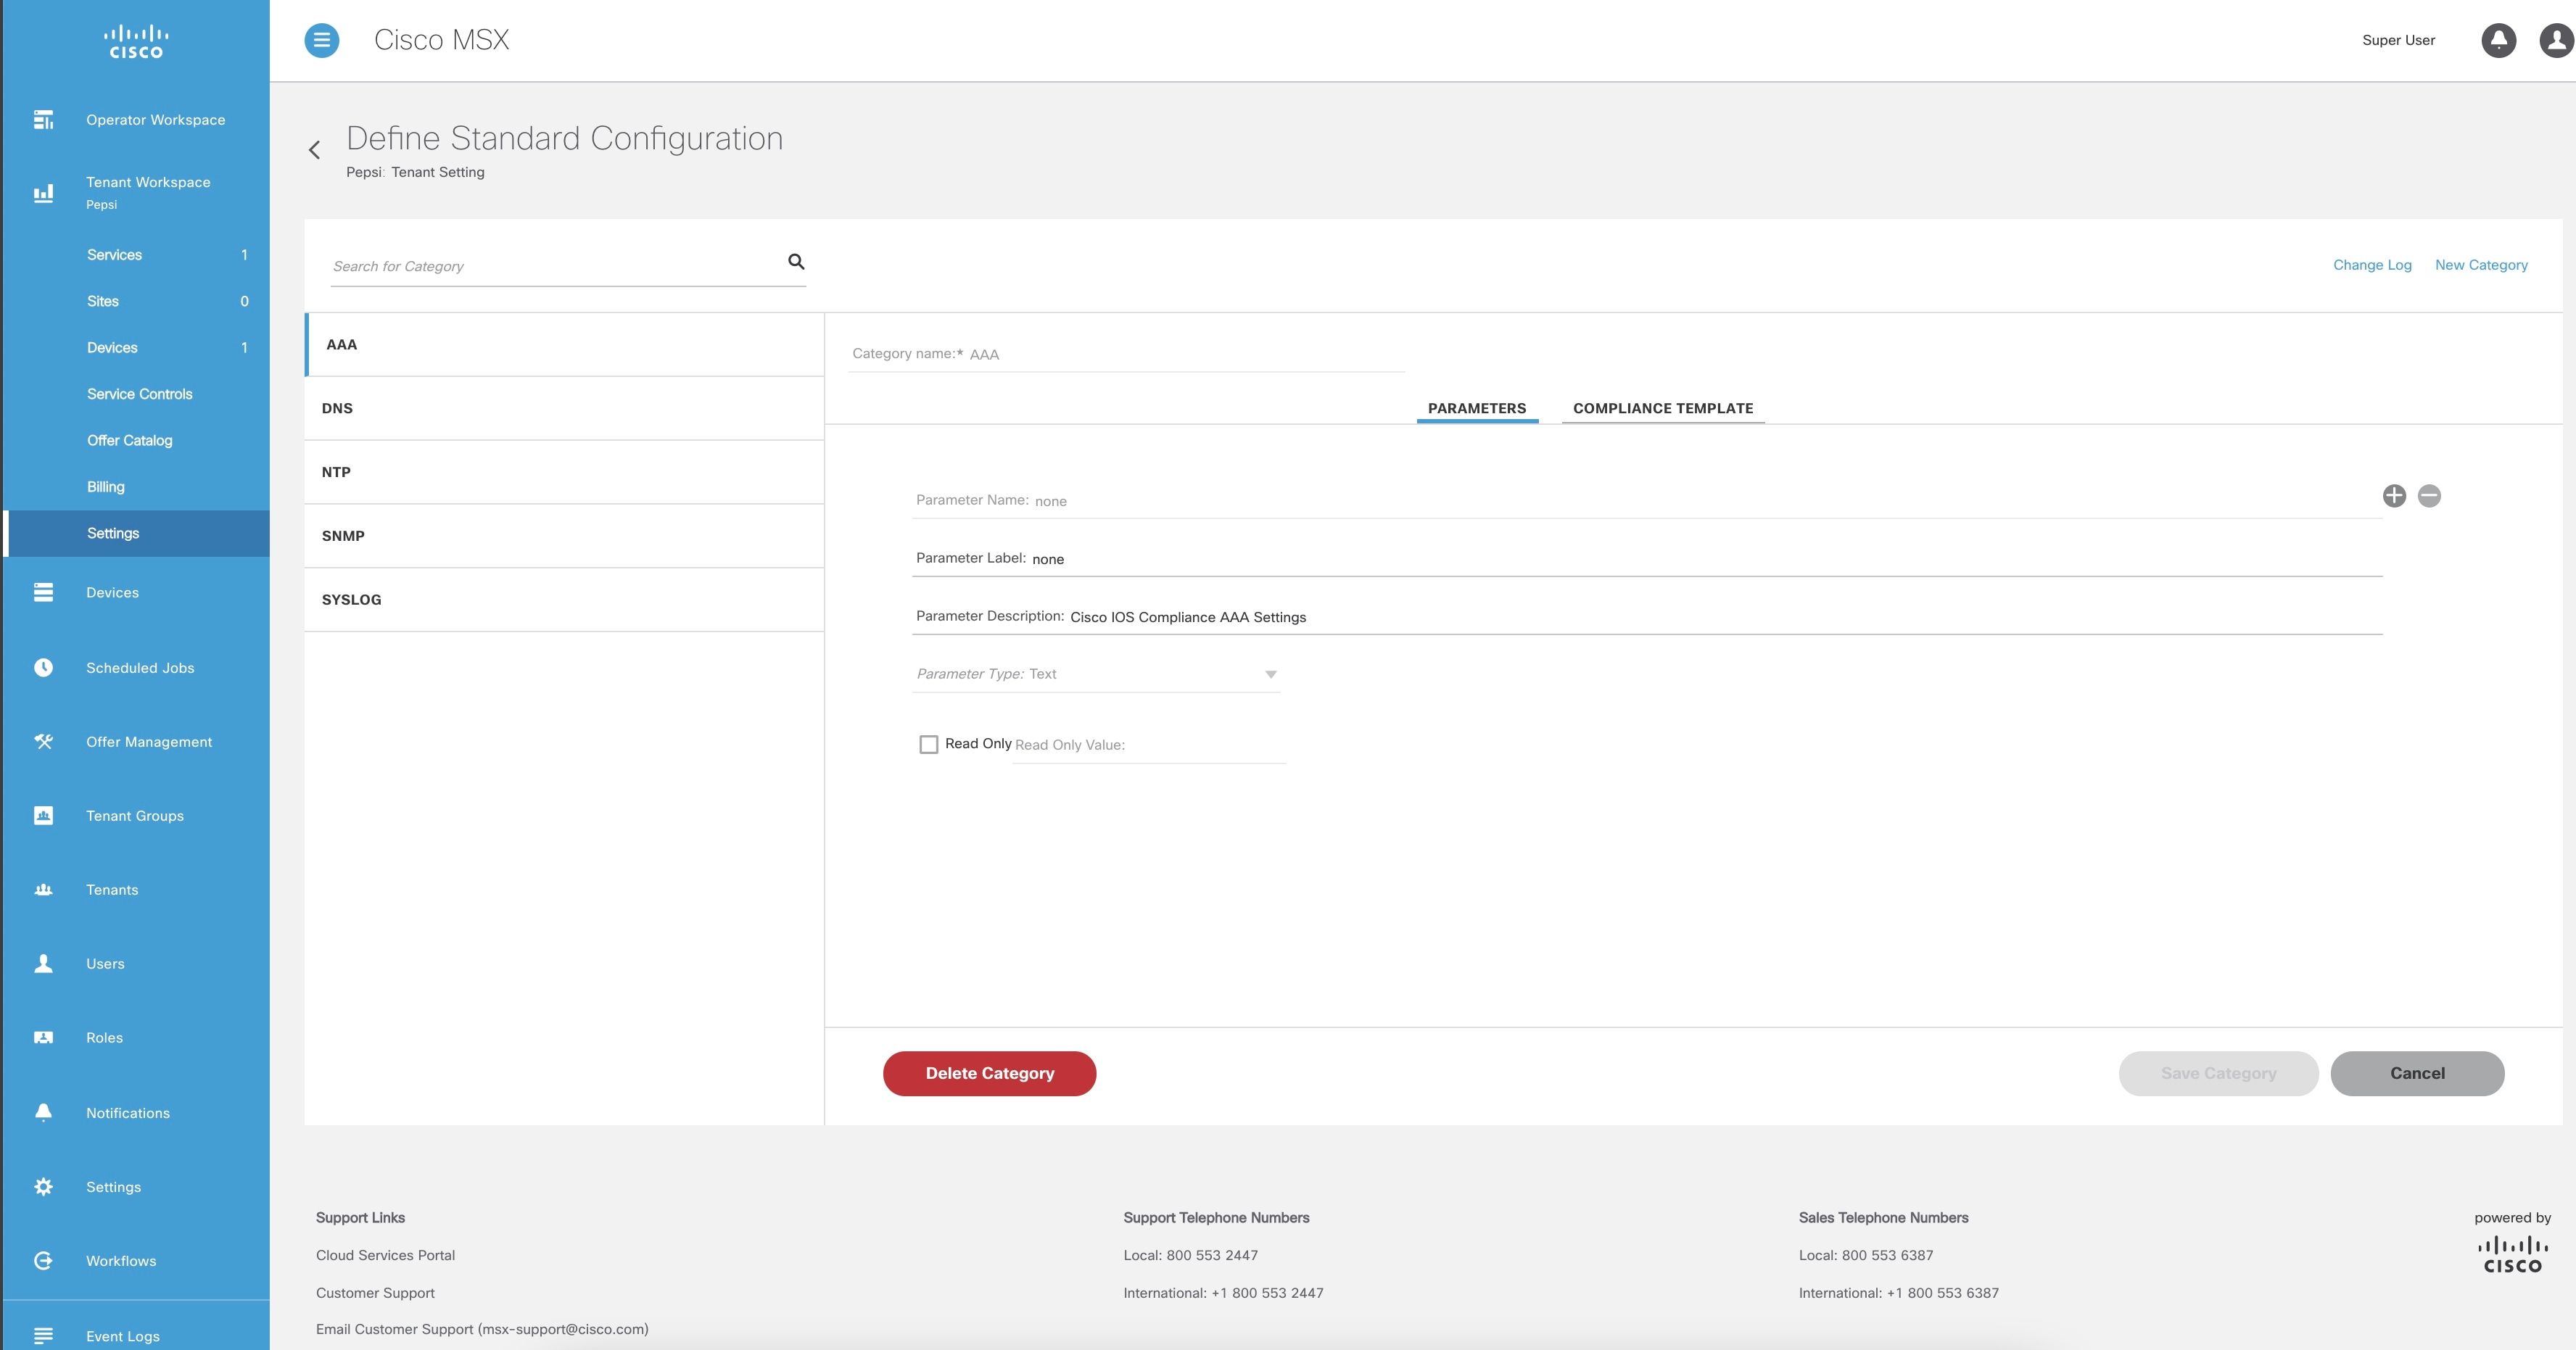Click the Users person icon
2576x1350 pixels.
(x=43, y=964)
